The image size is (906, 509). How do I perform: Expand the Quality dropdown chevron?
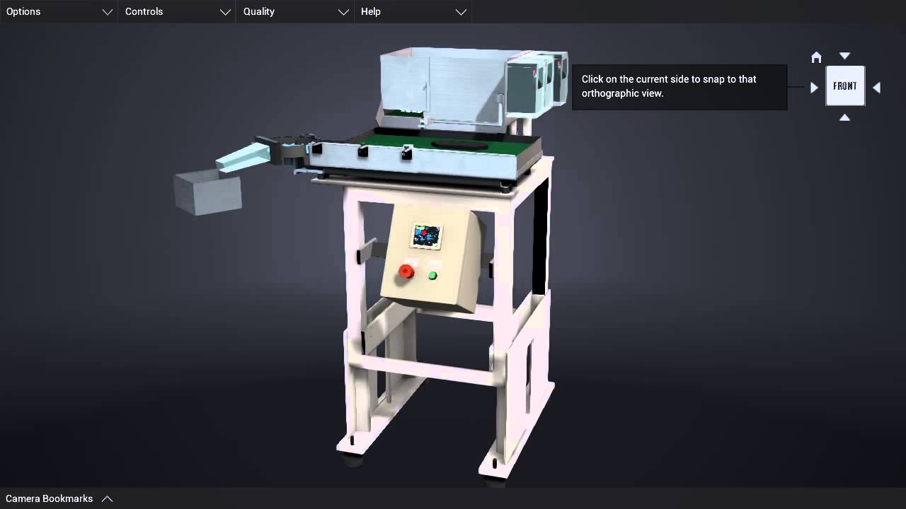pos(343,12)
